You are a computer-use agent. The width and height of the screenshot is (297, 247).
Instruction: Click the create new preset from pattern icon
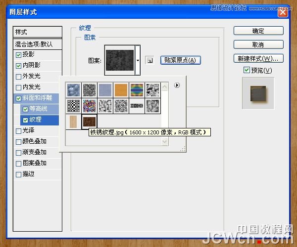(x=149, y=60)
